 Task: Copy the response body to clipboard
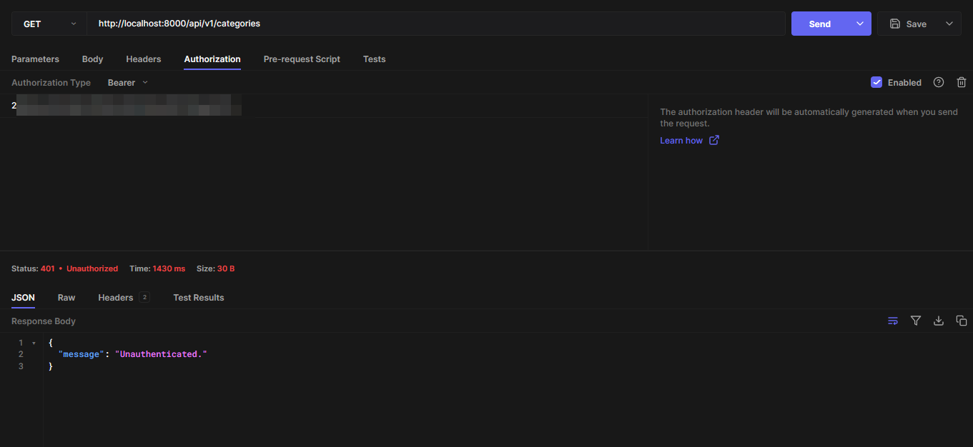(x=962, y=321)
